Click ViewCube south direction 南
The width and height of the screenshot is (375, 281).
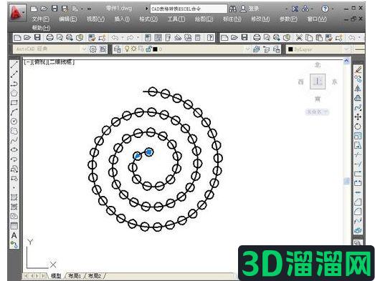click(318, 99)
